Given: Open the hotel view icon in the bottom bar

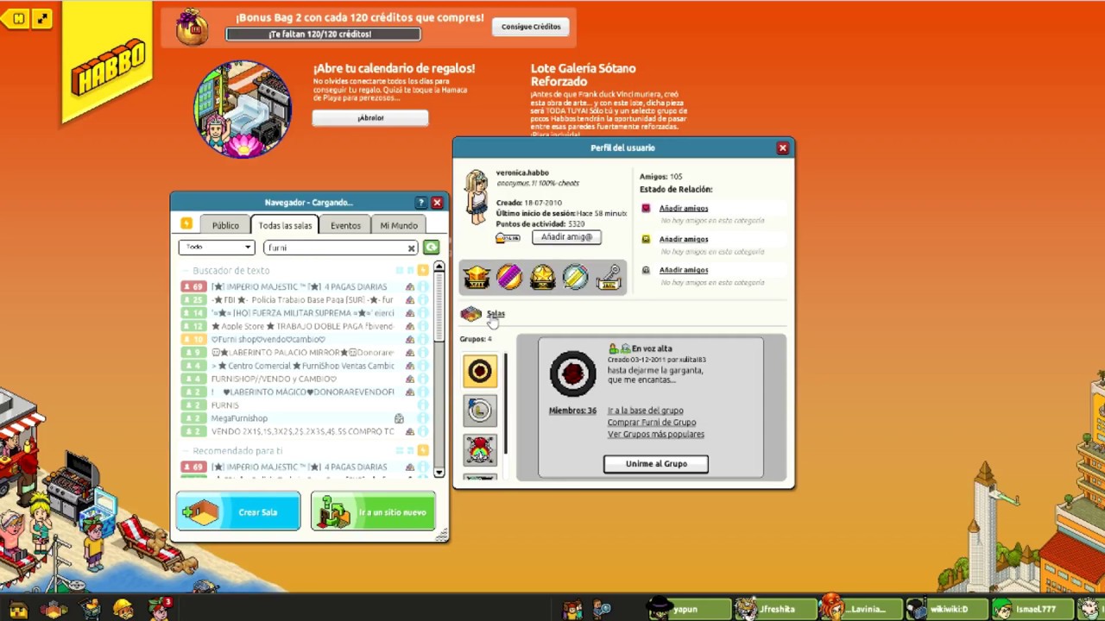Looking at the screenshot, I should (18, 610).
